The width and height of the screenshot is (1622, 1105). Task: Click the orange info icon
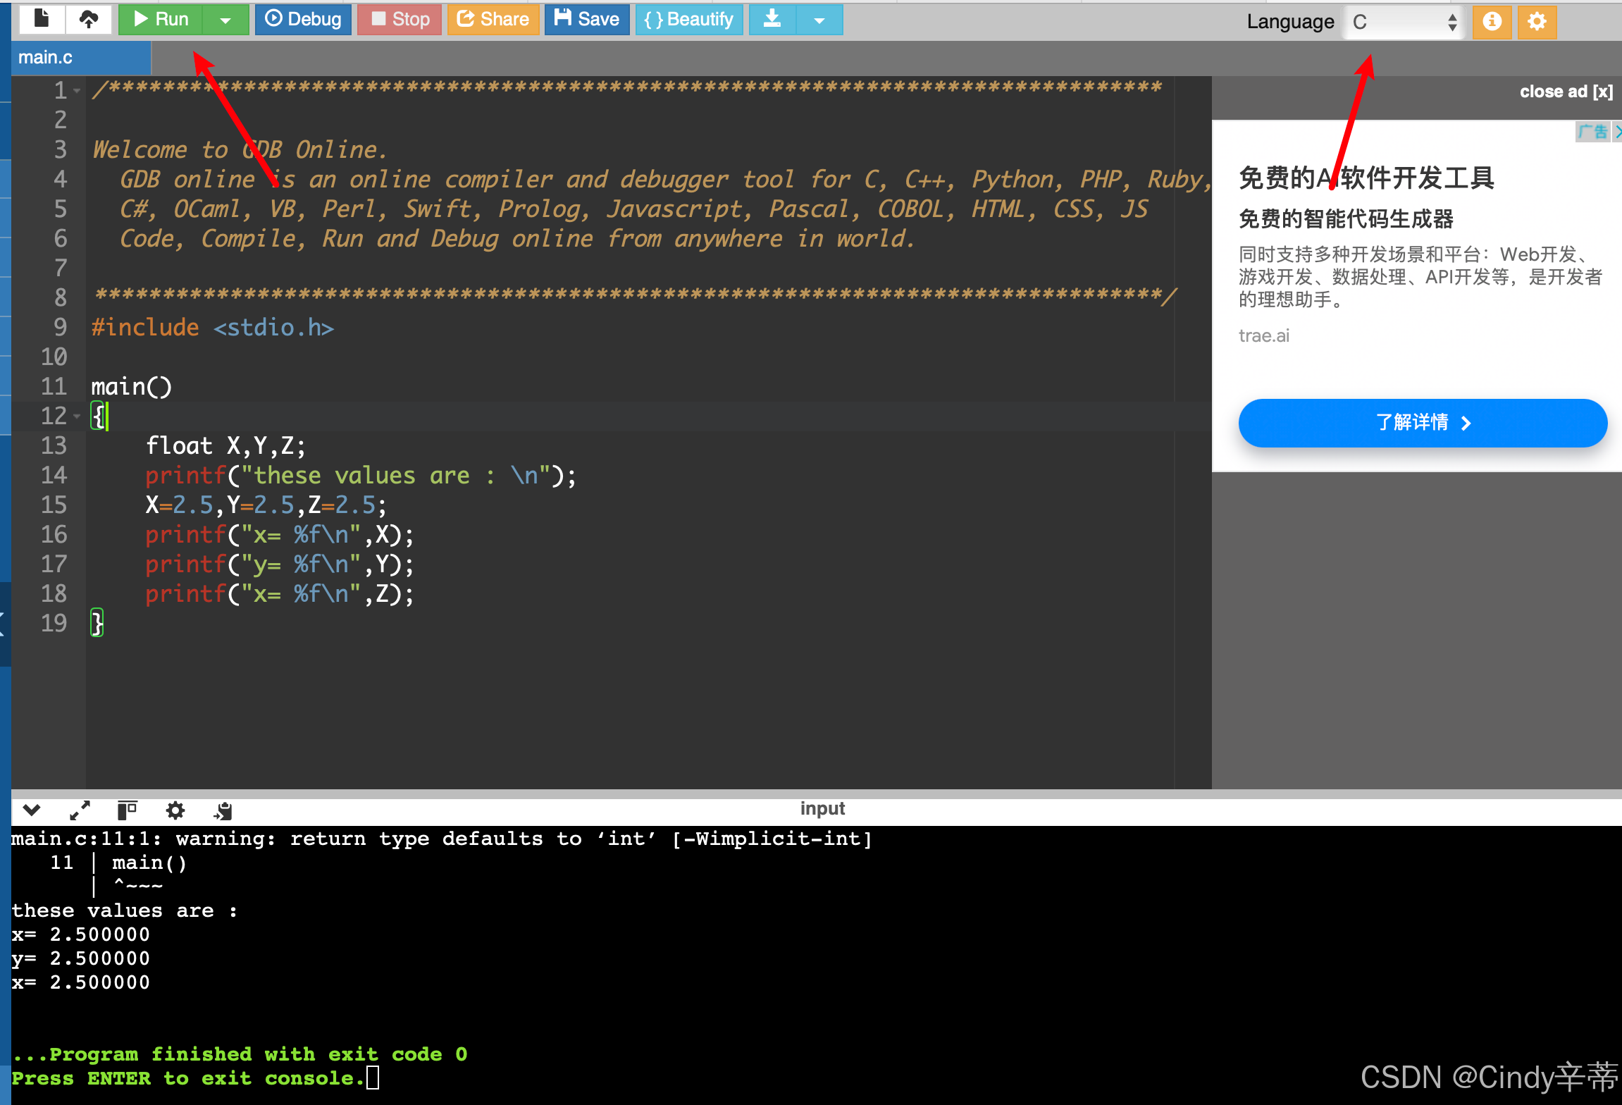[x=1492, y=21]
